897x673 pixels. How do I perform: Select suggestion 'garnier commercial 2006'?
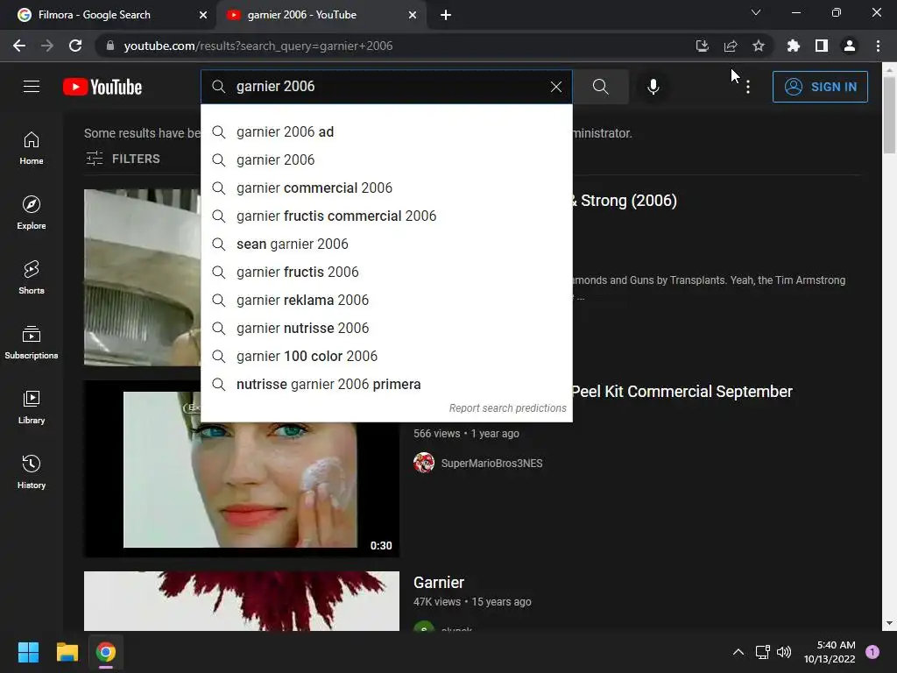(386, 188)
